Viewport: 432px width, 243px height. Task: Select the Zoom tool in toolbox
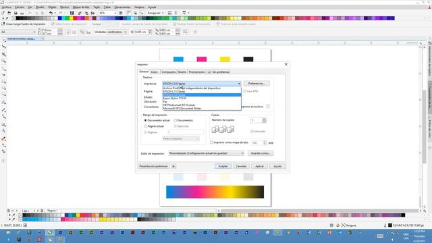click(x=3, y=61)
